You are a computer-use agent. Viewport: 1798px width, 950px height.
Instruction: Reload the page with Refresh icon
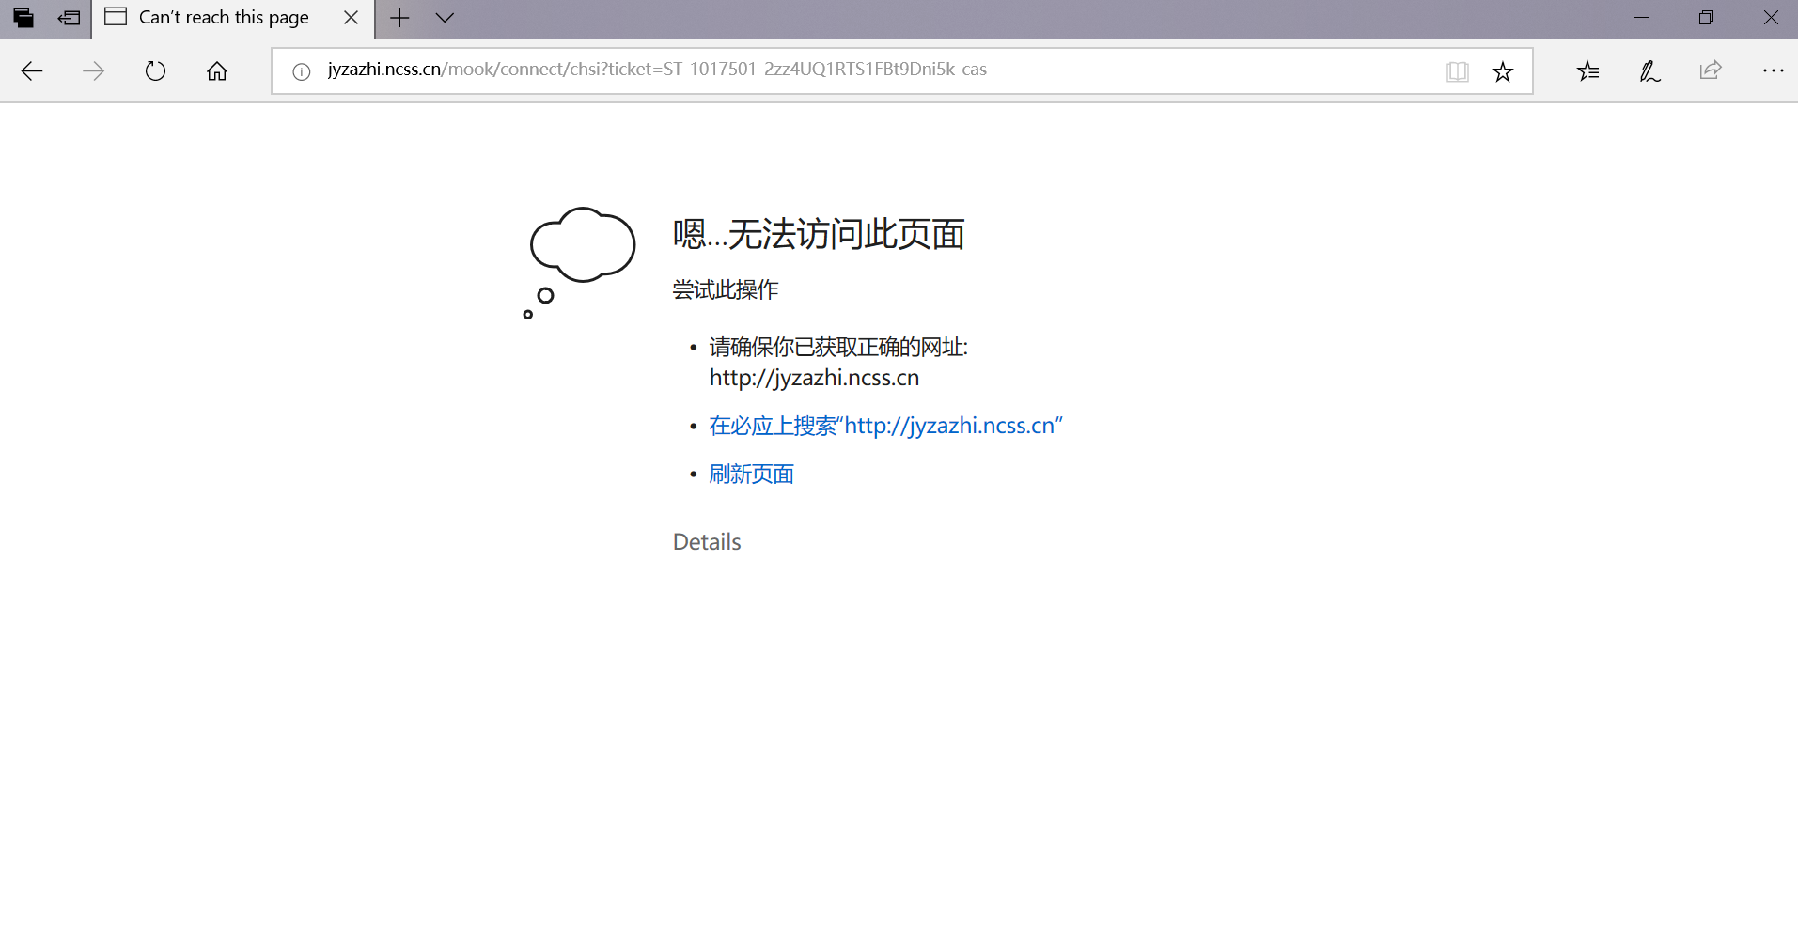tap(155, 71)
